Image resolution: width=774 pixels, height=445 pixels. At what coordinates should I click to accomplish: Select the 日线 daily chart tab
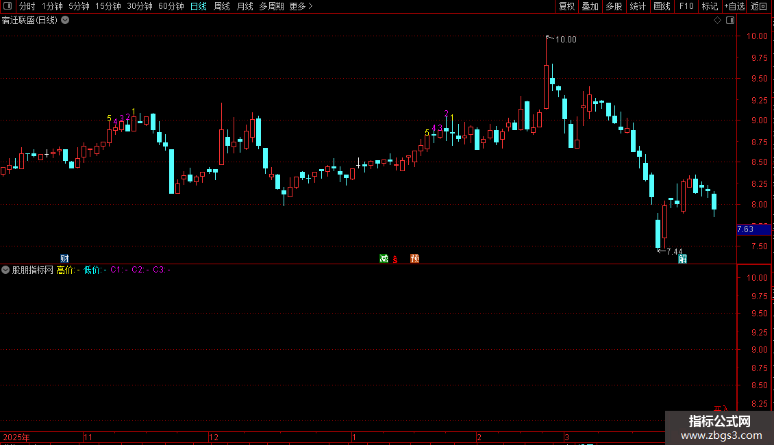199,6
